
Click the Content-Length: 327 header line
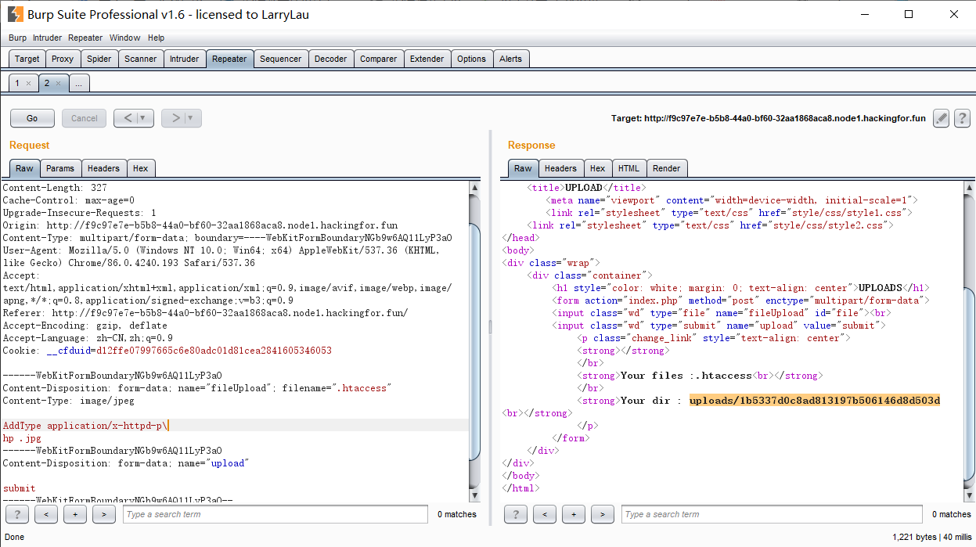(55, 188)
